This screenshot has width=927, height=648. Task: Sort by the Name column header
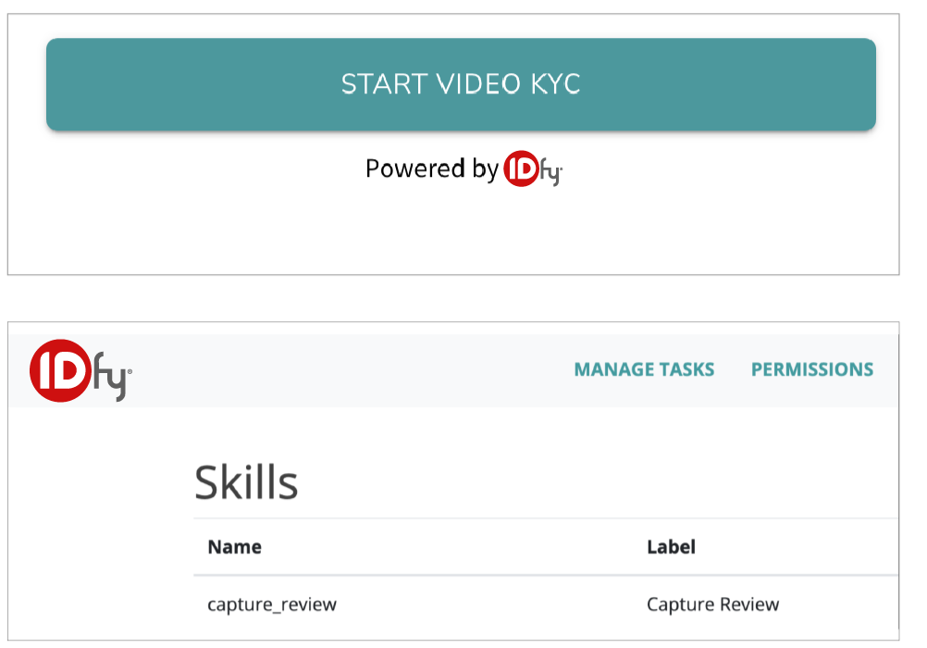[x=234, y=547]
